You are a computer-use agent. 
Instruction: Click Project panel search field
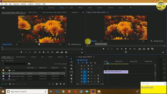(x=14, y=64)
